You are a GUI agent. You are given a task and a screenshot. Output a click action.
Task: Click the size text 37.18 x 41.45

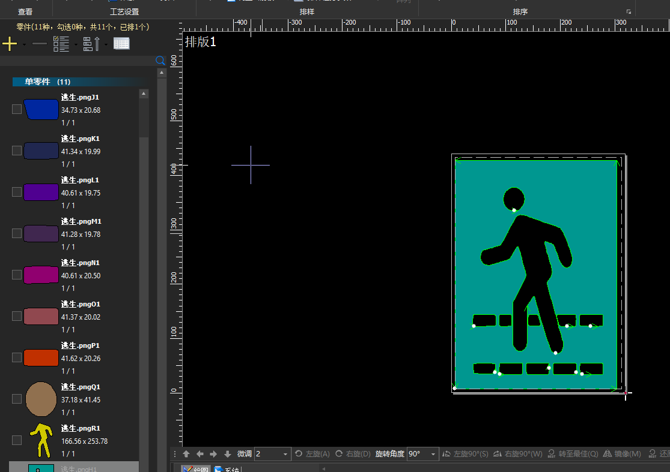click(x=81, y=400)
